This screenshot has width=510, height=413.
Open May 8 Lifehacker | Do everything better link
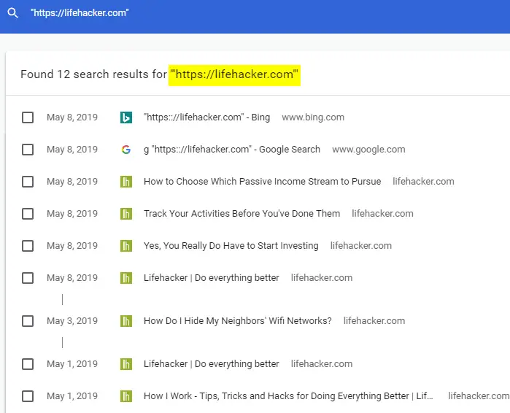tap(212, 278)
